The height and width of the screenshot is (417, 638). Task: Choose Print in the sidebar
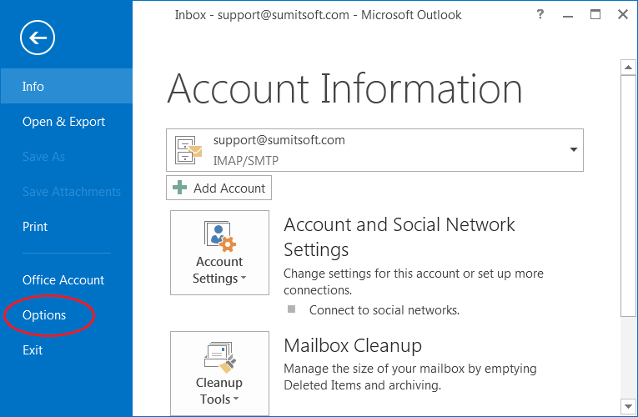click(35, 227)
